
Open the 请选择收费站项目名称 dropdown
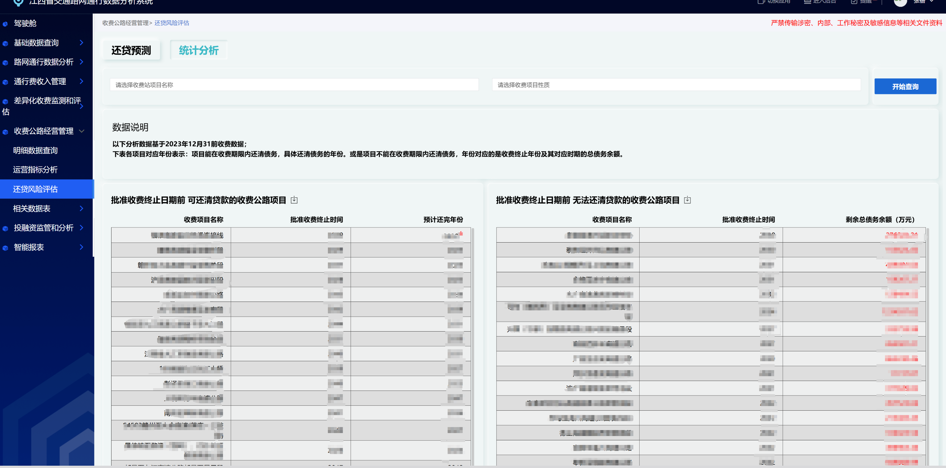tap(294, 85)
